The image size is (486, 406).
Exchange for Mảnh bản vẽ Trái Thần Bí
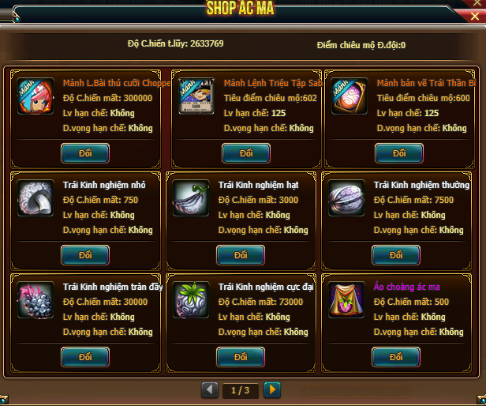click(399, 153)
